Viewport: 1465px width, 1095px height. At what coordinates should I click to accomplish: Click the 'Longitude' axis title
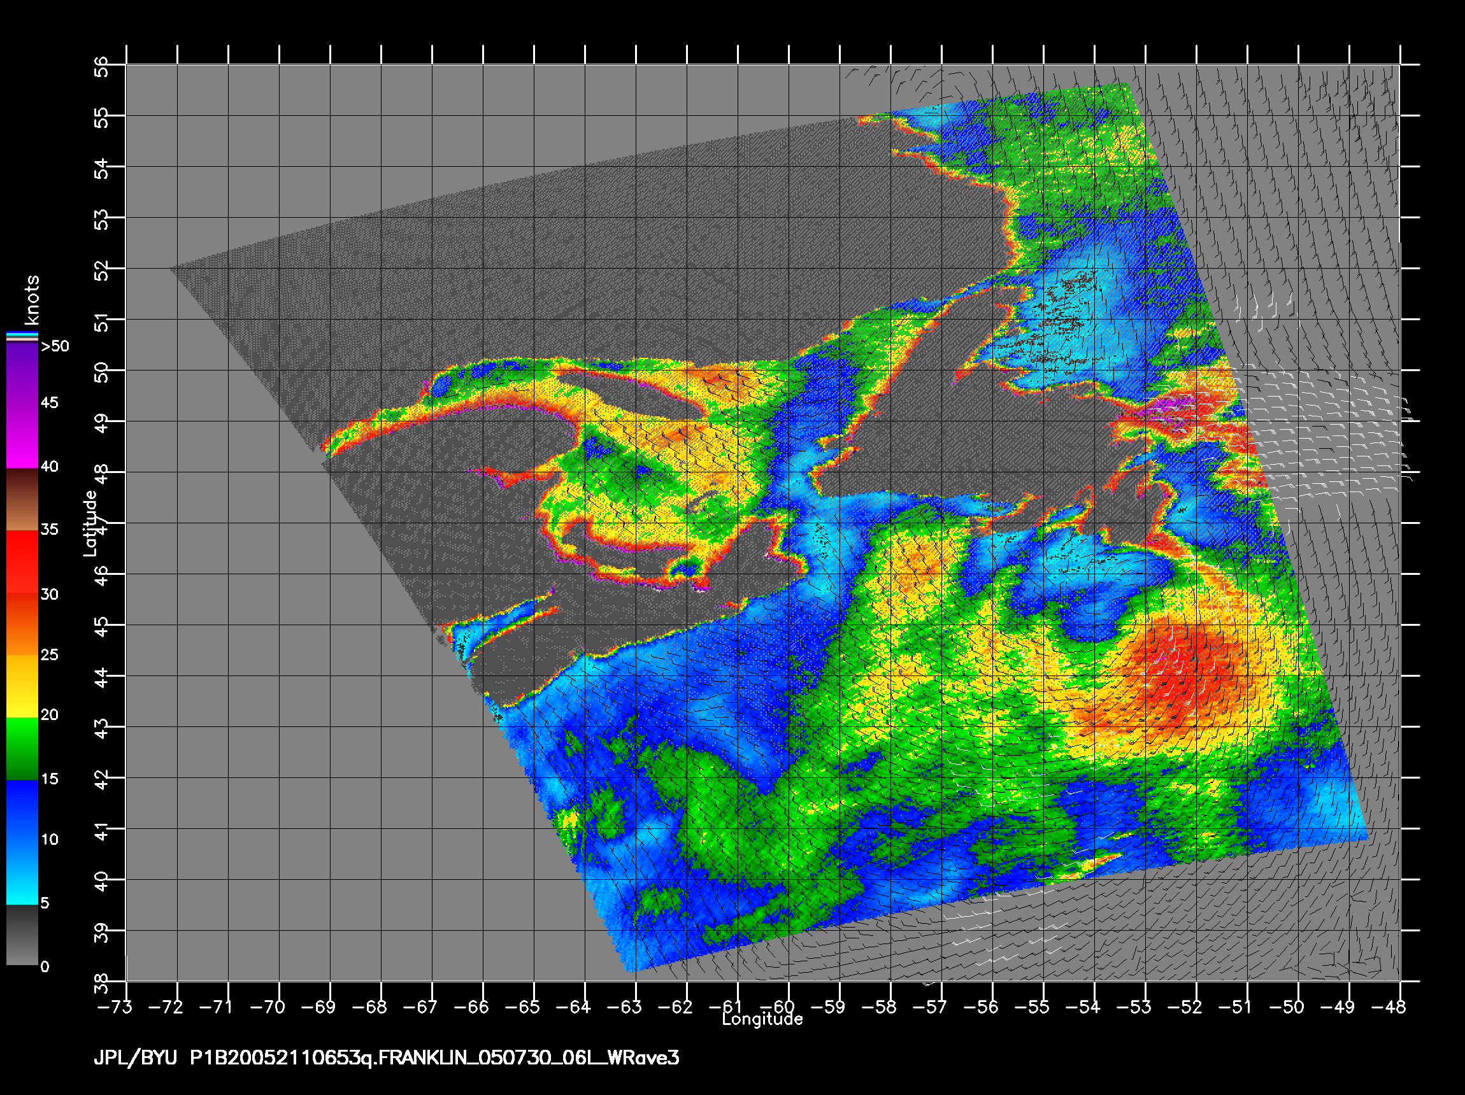762,1019
